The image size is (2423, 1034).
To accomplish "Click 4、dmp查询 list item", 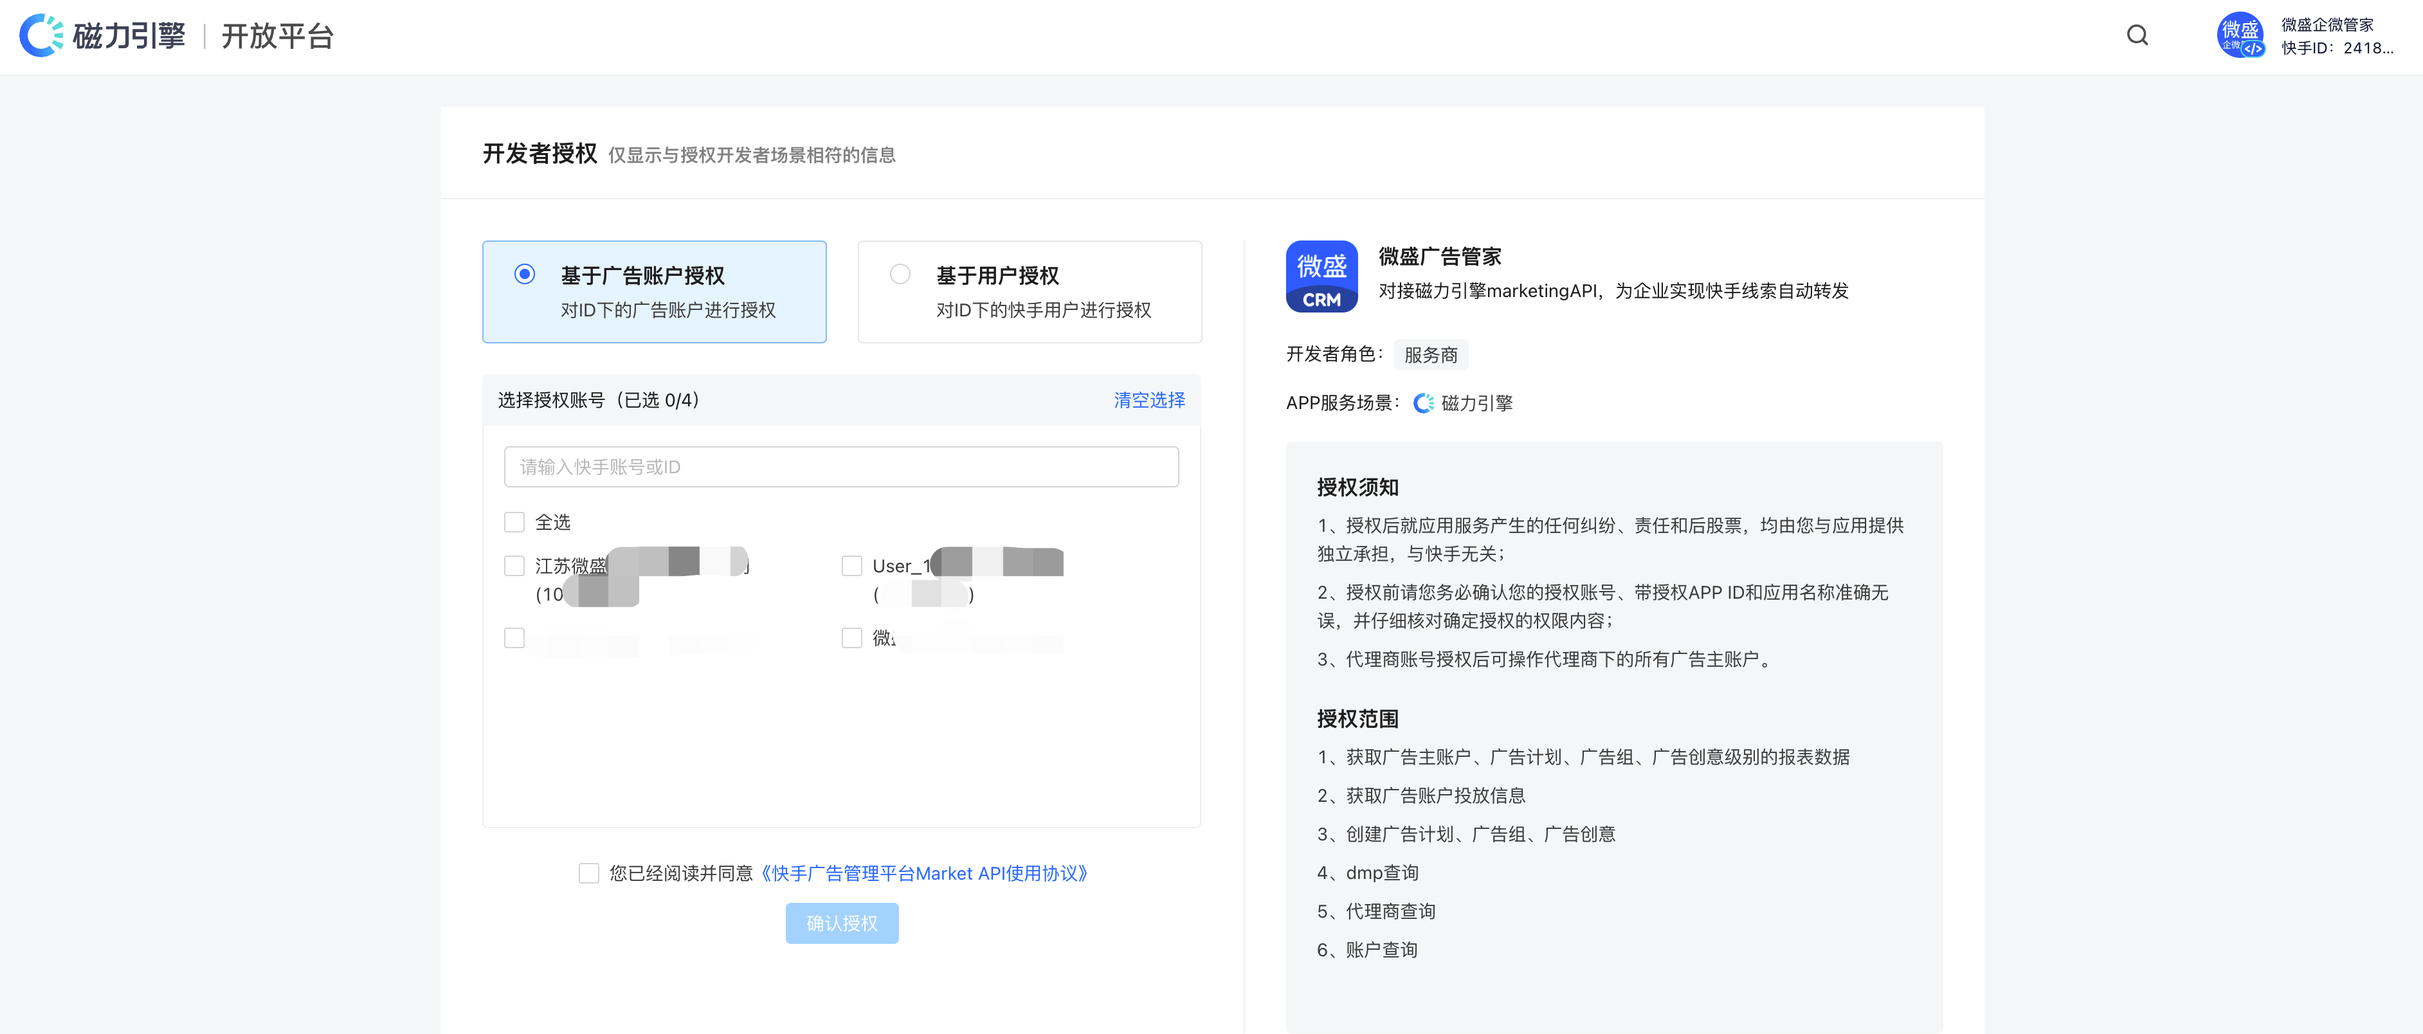I will pyautogui.click(x=1368, y=873).
